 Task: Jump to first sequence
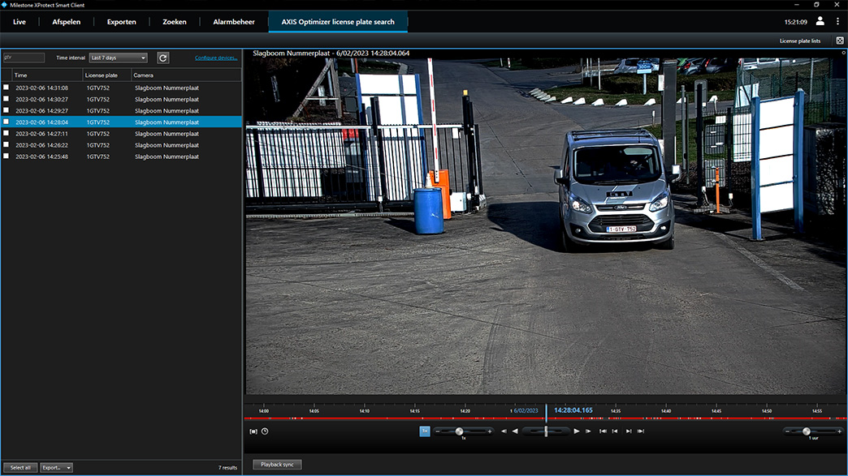(603, 431)
